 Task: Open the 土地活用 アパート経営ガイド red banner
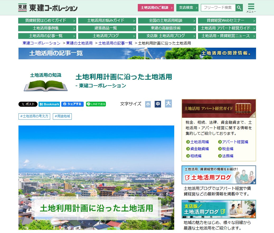(x=219, y=108)
